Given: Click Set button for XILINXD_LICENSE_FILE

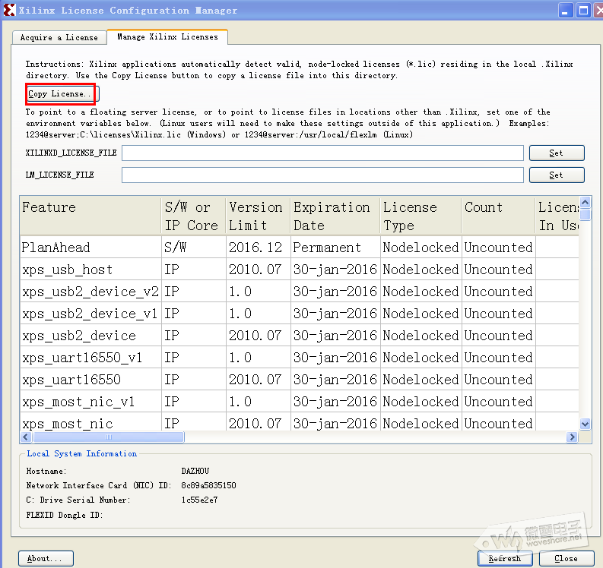Looking at the screenshot, I should coord(557,153).
